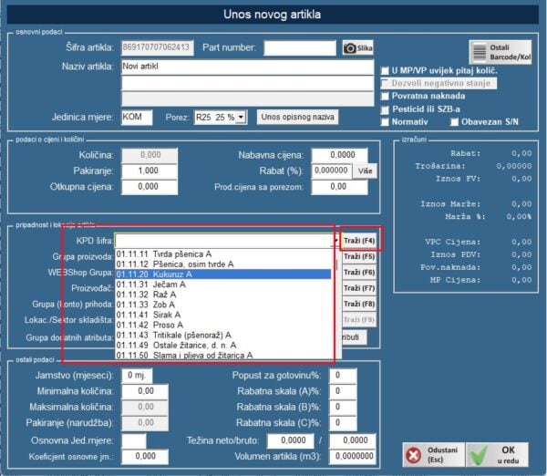
Task: Cancel with the Odustani (Esc) button
Action: [432, 455]
